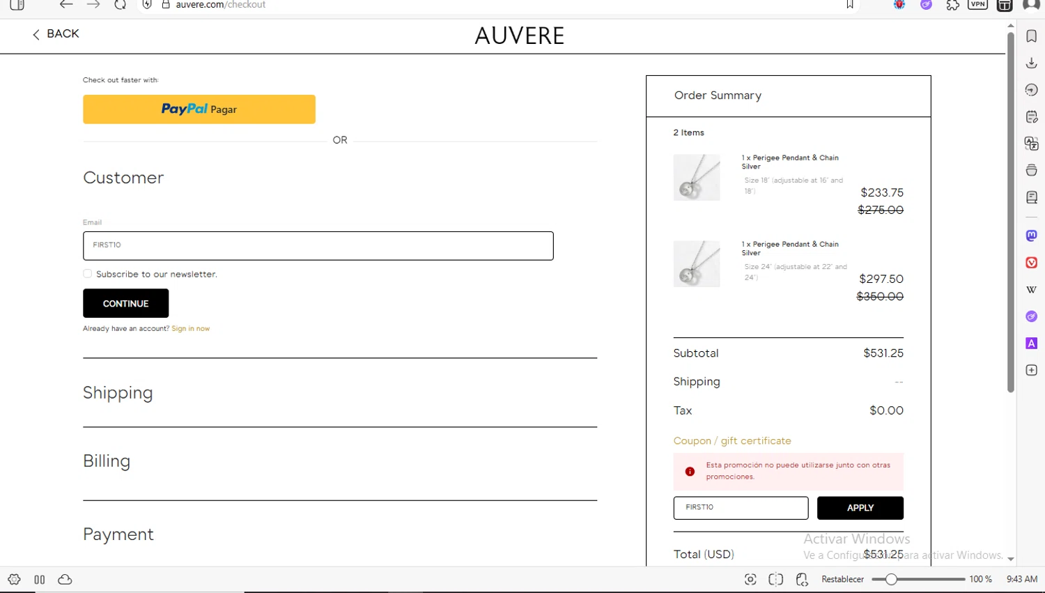Focus the customer Email input field
Image resolution: width=1045 pixels, height=593 pixels.
(x=318, y=246)
